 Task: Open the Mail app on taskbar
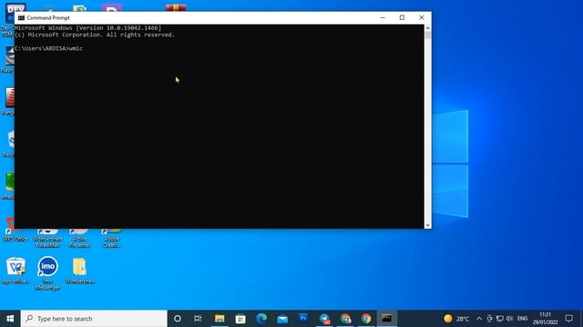pyautogui.click(x=282, y=319)
